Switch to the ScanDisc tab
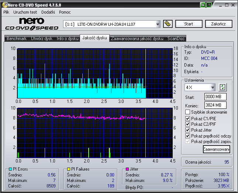The height and width of the screenshot is (193, 238). coord(176,39)
